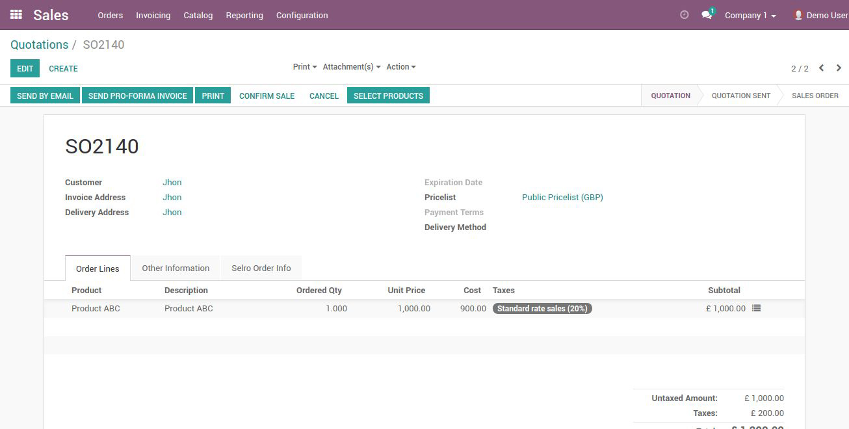Select the Sales Order status stage
The image size is (849, 429).
point(815,96)
